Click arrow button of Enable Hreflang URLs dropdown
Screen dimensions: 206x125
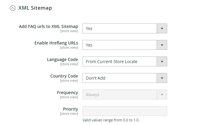162,45
